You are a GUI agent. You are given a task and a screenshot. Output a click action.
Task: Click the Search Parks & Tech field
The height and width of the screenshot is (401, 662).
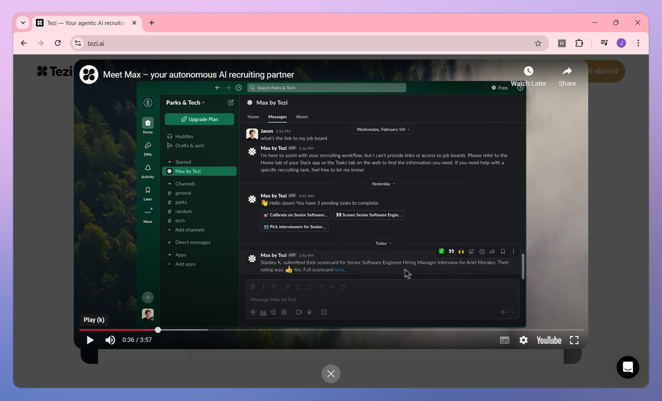326,88
